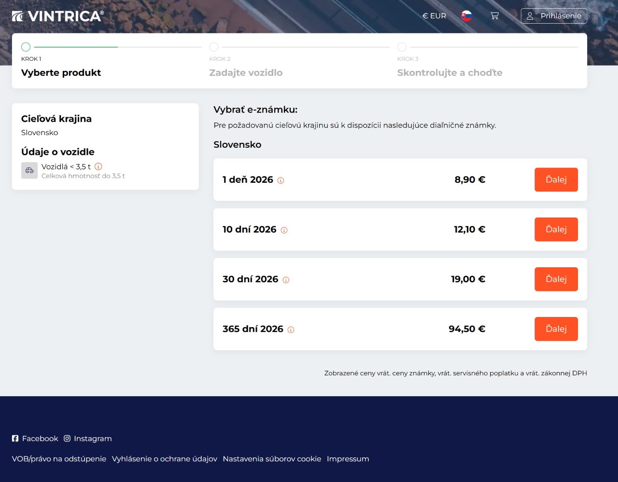The image size is (618, 482).
Task: Click Ďalej for the 1 deň vignette
Action: coord(556,179)
